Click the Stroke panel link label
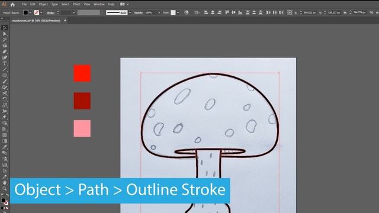This screenshot has height=213, width=379. coord(50,13)
